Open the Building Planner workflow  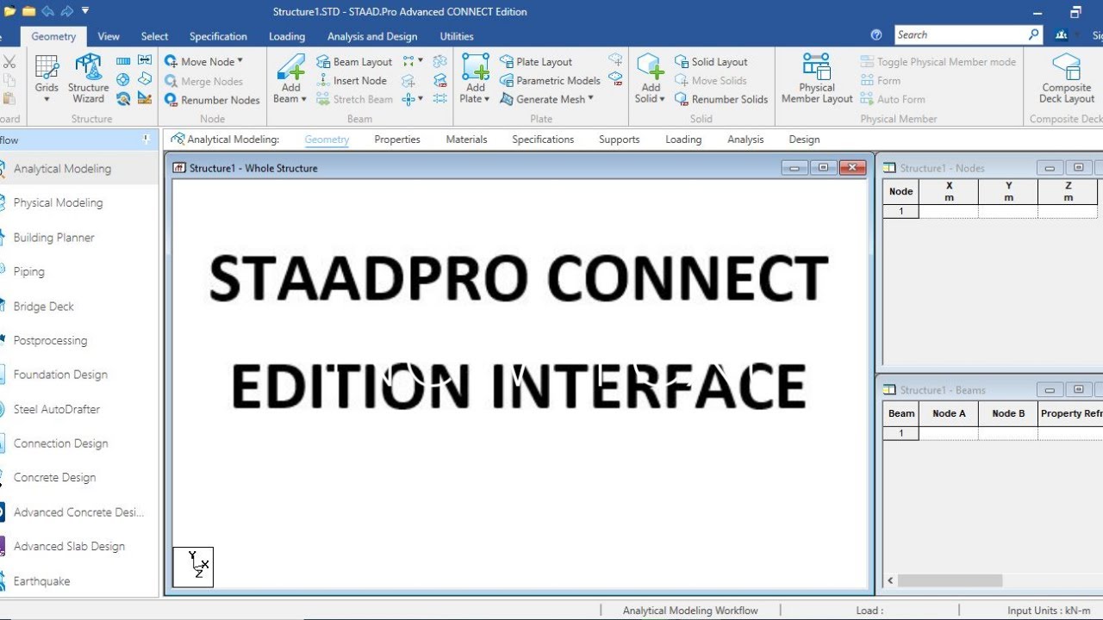[x=53, y=238]
